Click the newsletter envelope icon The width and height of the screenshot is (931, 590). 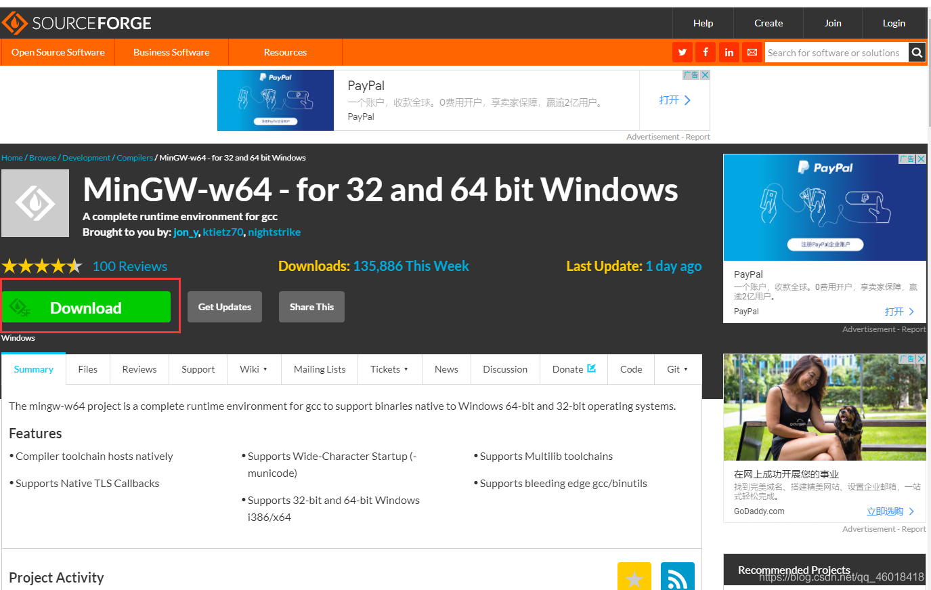pyautogui.click(x=752, y=52)
